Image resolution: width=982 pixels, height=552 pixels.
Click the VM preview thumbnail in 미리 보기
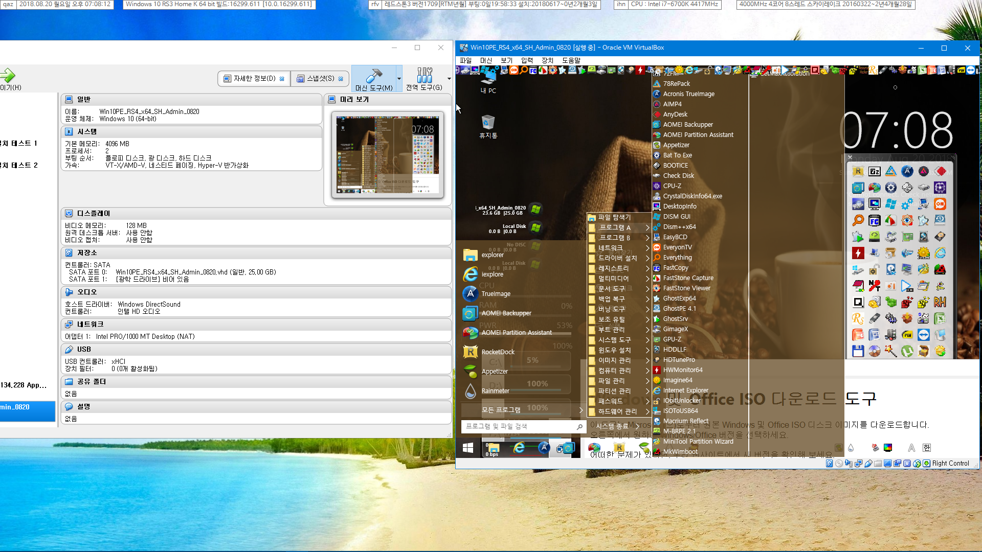[x=387, y=154]
